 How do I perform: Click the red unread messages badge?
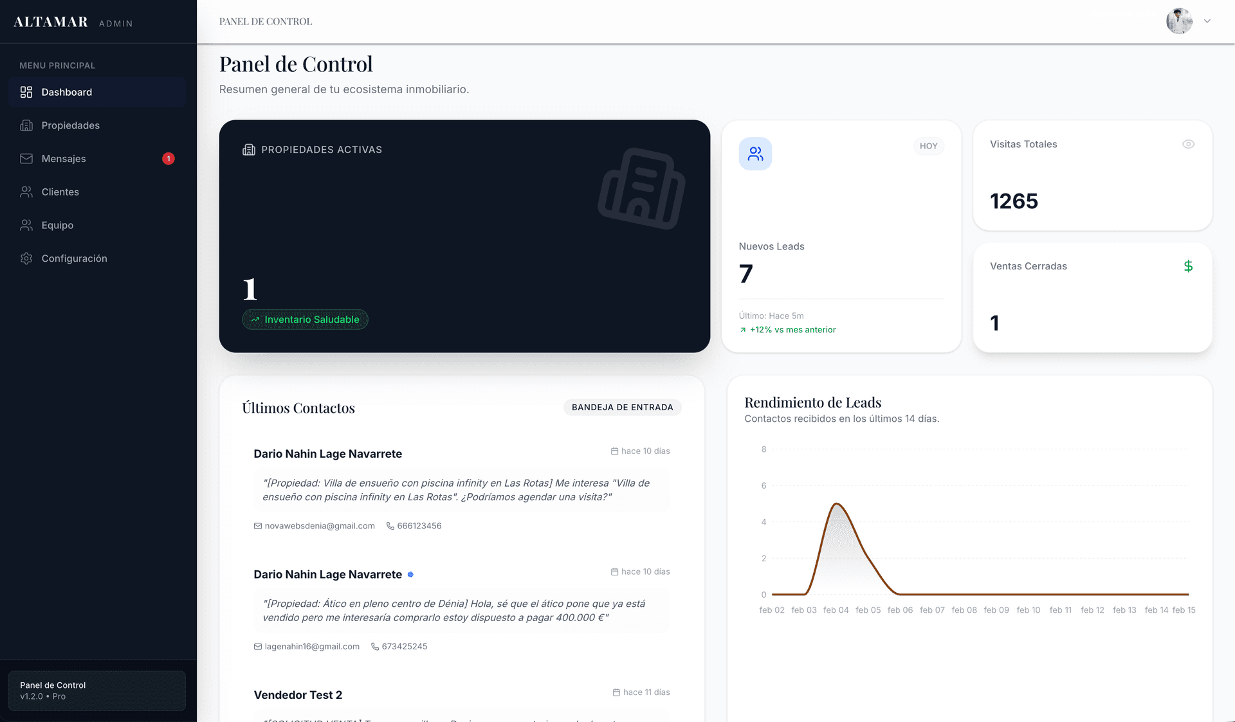(169, 159)
